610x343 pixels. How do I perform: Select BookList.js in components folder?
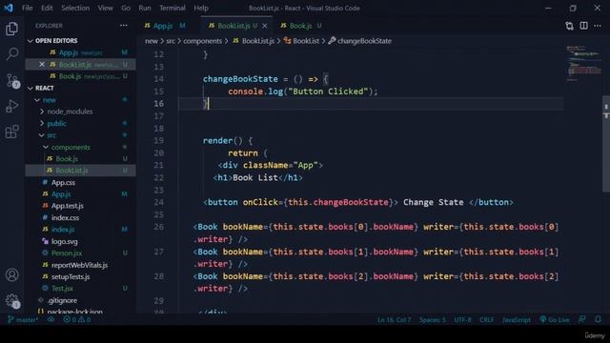(x=81, y=171)
